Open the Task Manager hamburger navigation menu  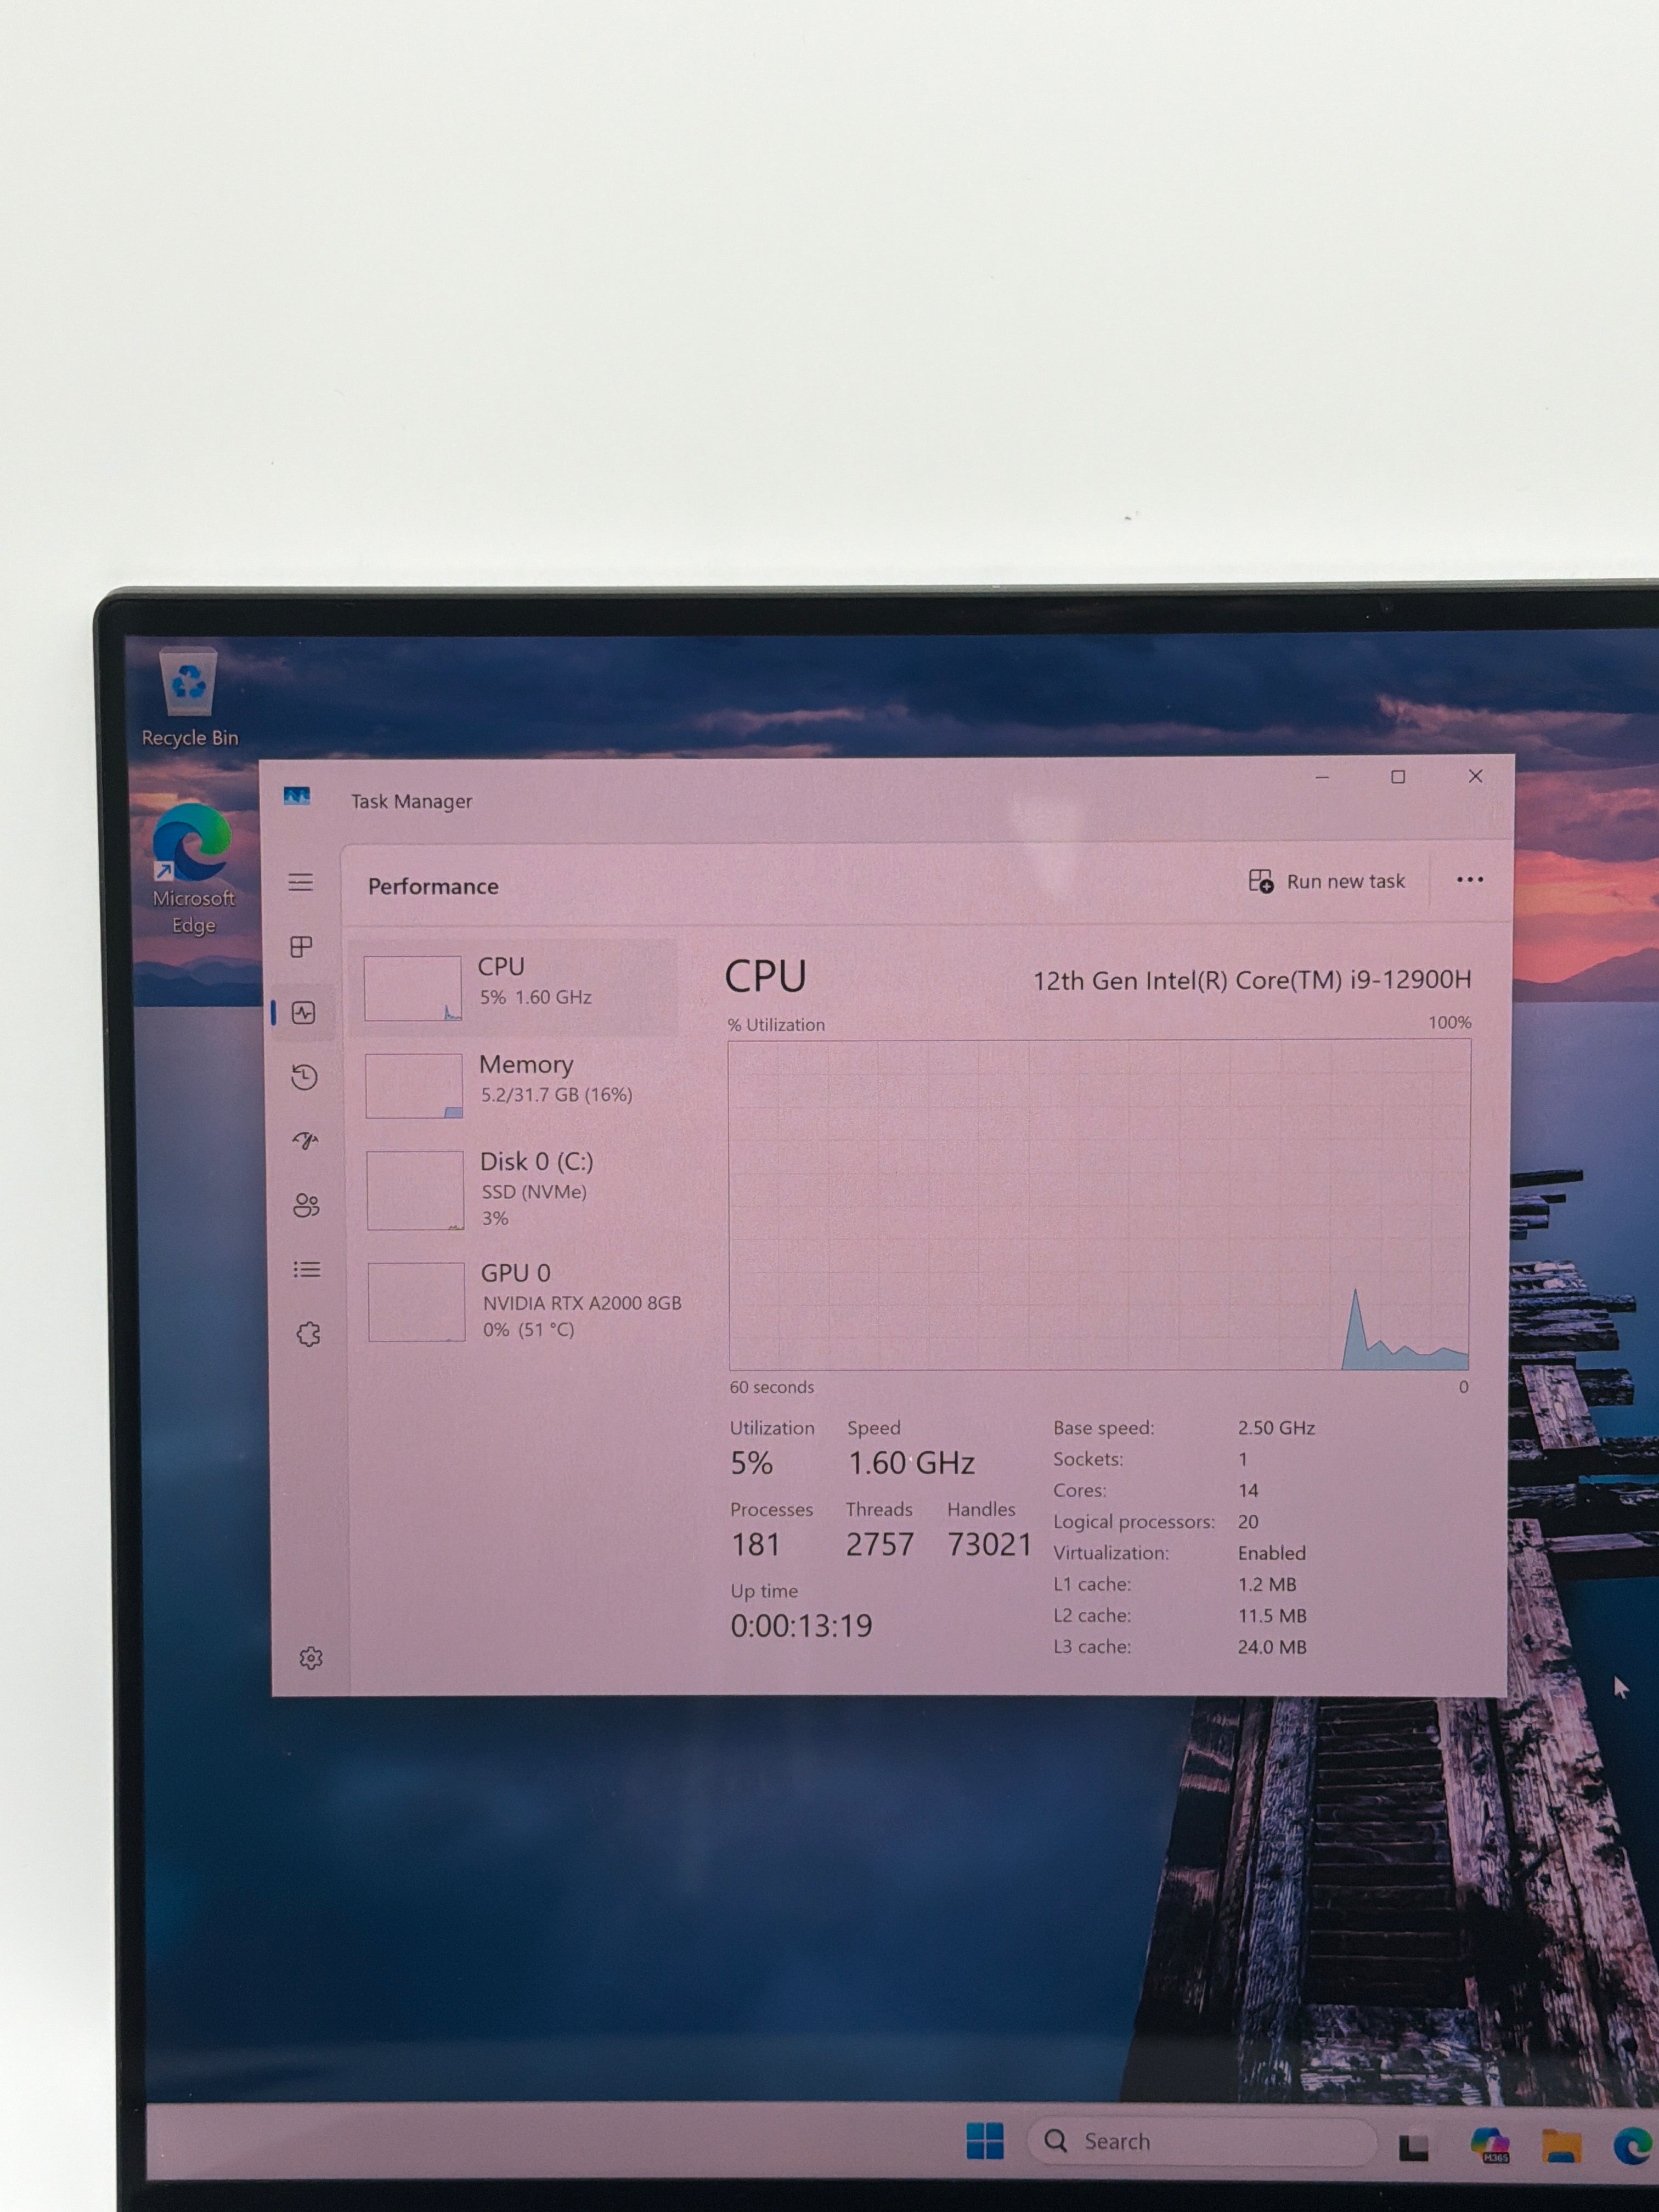click(x=301, y=882)
